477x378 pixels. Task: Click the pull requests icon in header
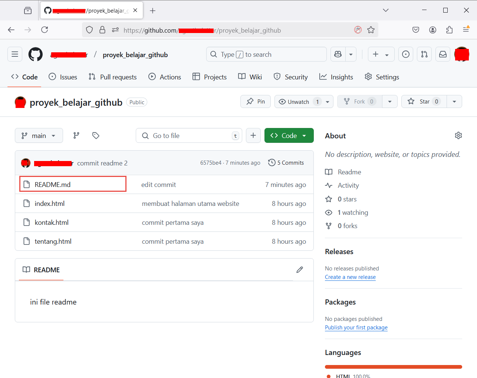point(424,55)
